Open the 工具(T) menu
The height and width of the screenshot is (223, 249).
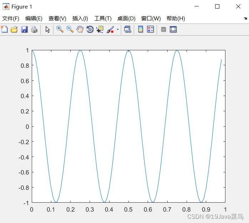(103, 19)
